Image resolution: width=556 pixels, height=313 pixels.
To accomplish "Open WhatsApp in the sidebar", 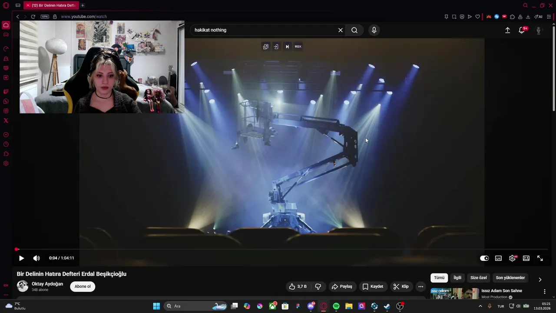I will pos(6,101).
